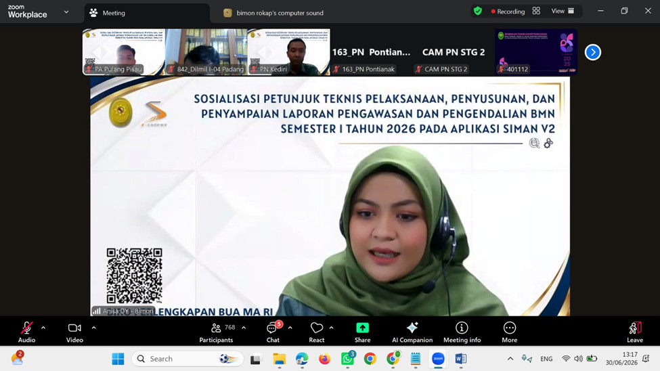Expand the participants options caret
660x371 pixels.
coord(244,328)
